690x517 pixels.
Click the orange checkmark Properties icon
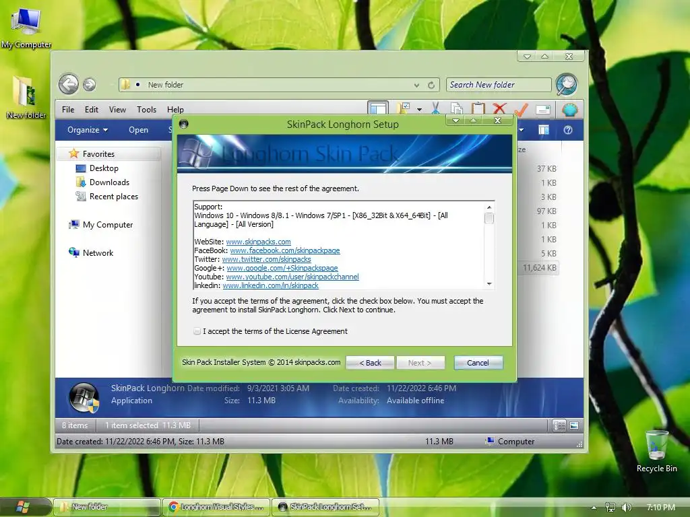click(x=521, y=108)
